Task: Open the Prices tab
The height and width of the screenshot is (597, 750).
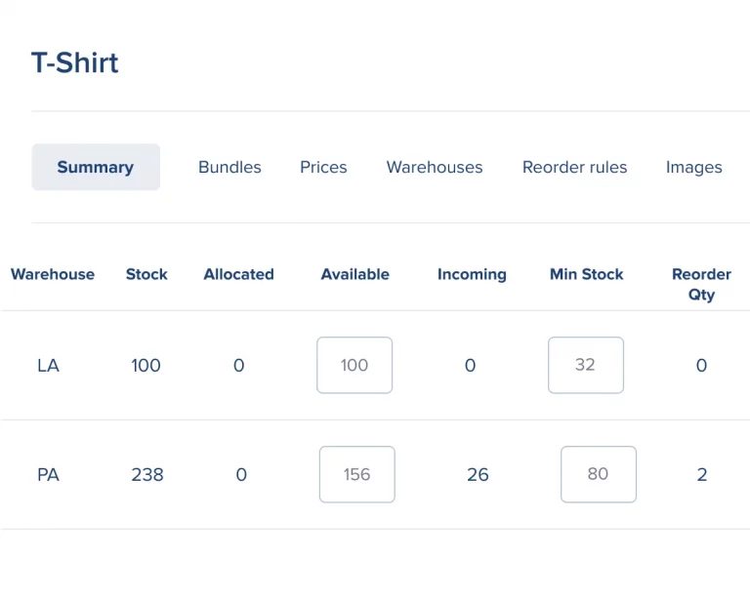Action: [x=323, y=167]
